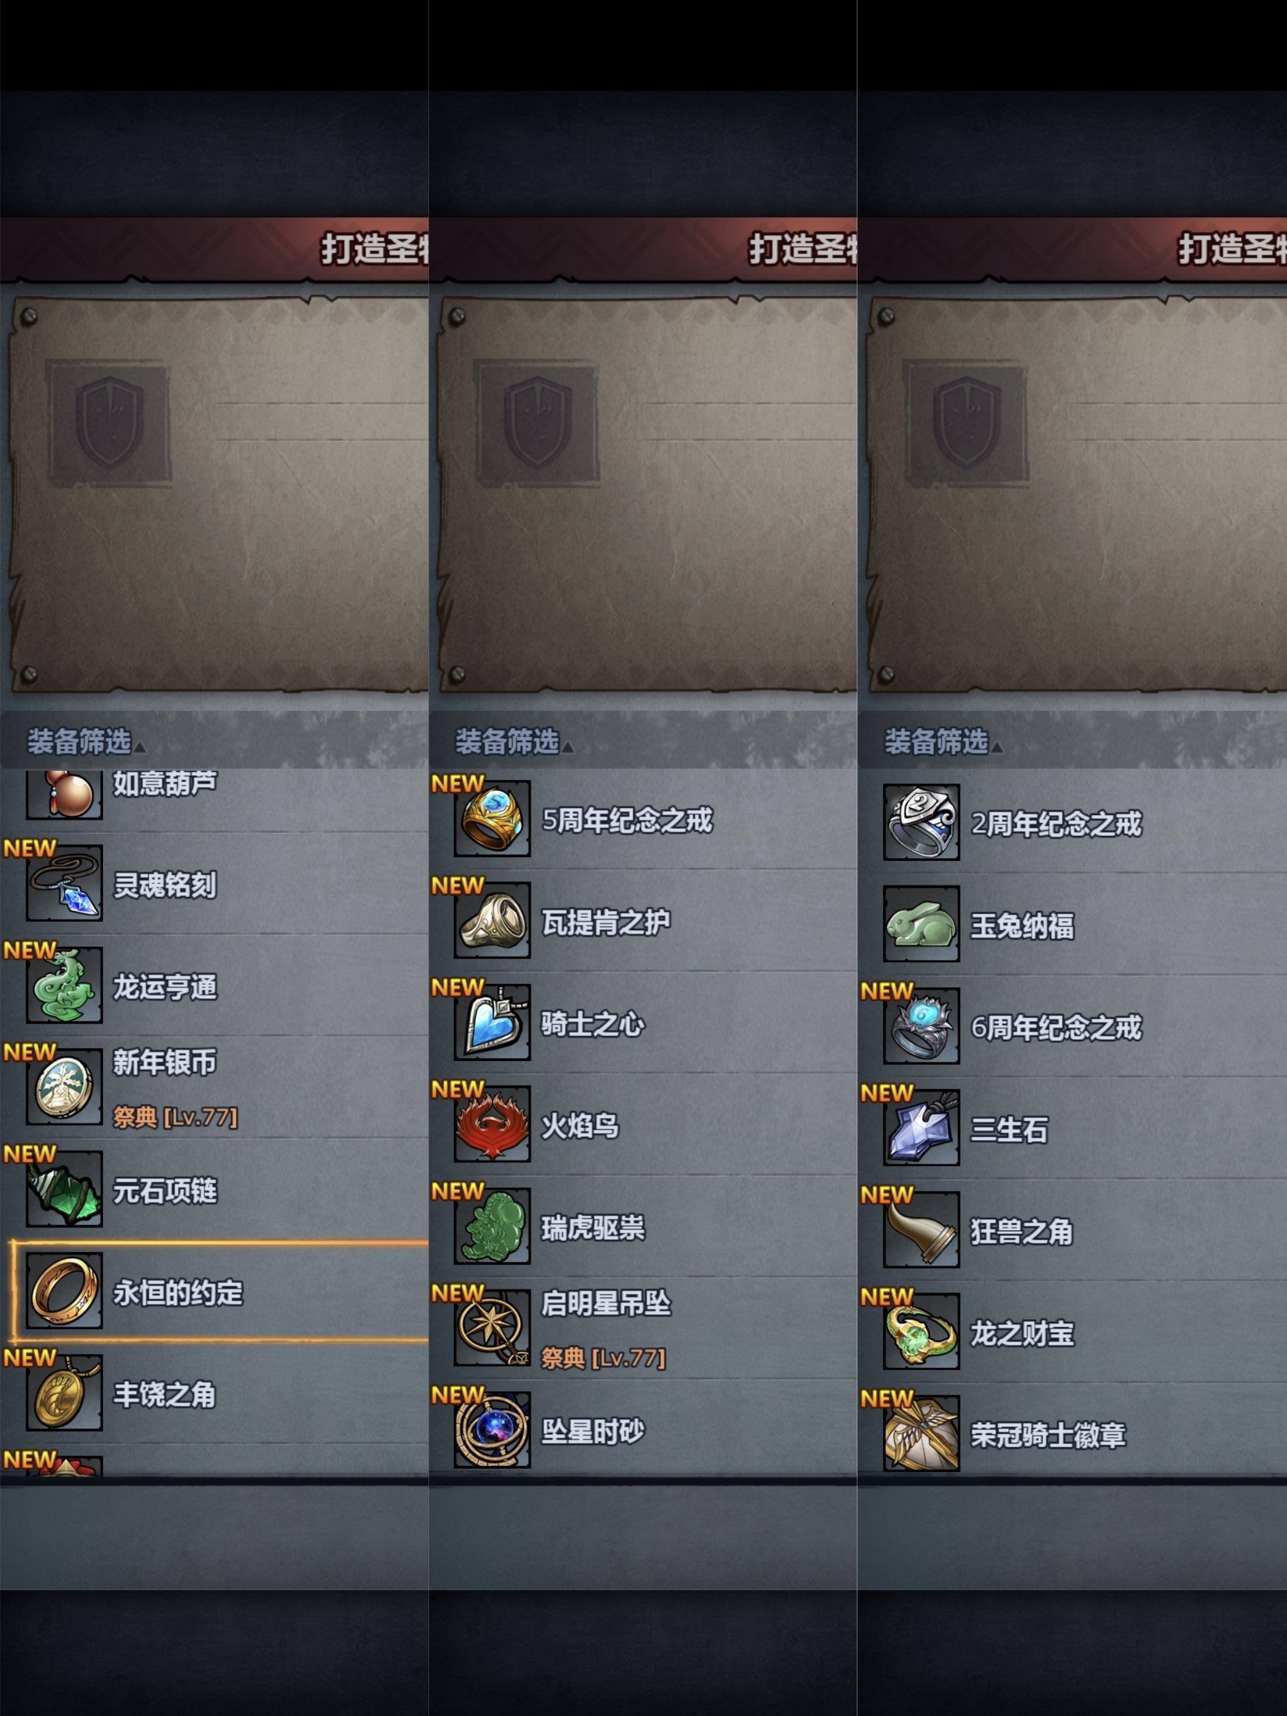Click the 狂兽之角 horn icon
This screenshot has width=1287, height=1716.
922,1230
